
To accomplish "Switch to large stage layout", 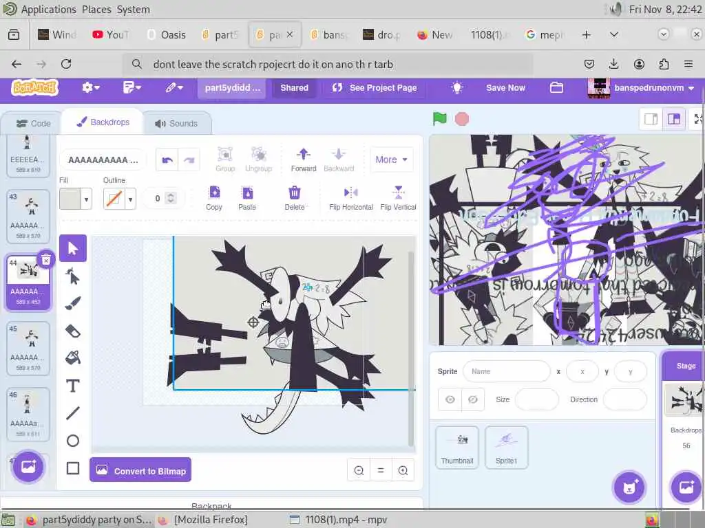I will (x=673, y=119).
